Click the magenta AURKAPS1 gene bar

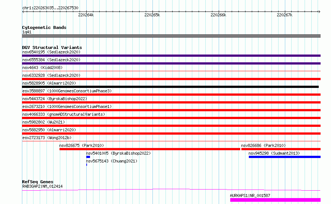(x=275, y=200)
